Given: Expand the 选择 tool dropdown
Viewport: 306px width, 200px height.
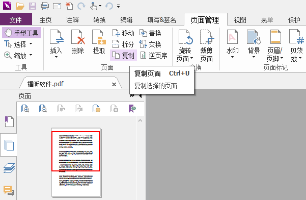Looking at the screenshot, I should click(x=31, y=44).
